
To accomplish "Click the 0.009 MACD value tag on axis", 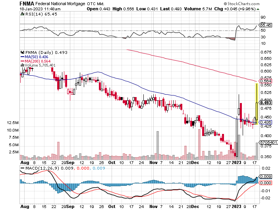I will [265, 177].
